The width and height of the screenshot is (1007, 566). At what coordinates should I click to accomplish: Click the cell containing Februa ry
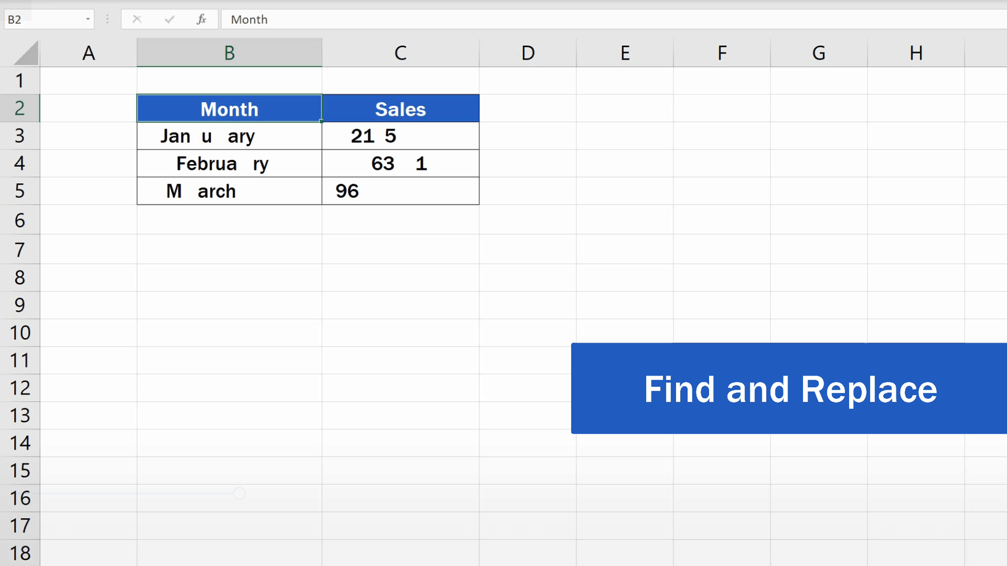click(229, 163)
